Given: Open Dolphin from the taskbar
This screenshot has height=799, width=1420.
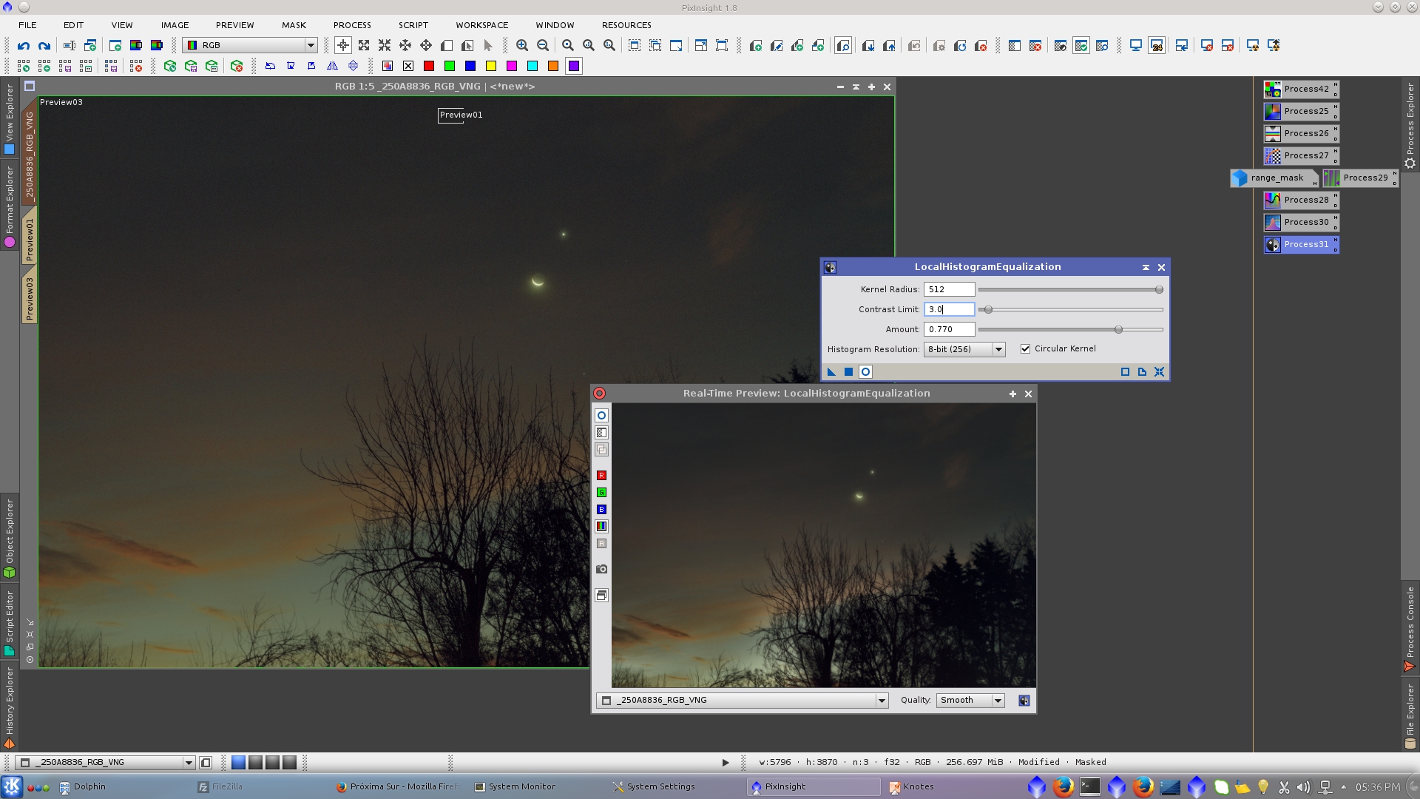Looking at the screenshot, I should tap(83, 786).
